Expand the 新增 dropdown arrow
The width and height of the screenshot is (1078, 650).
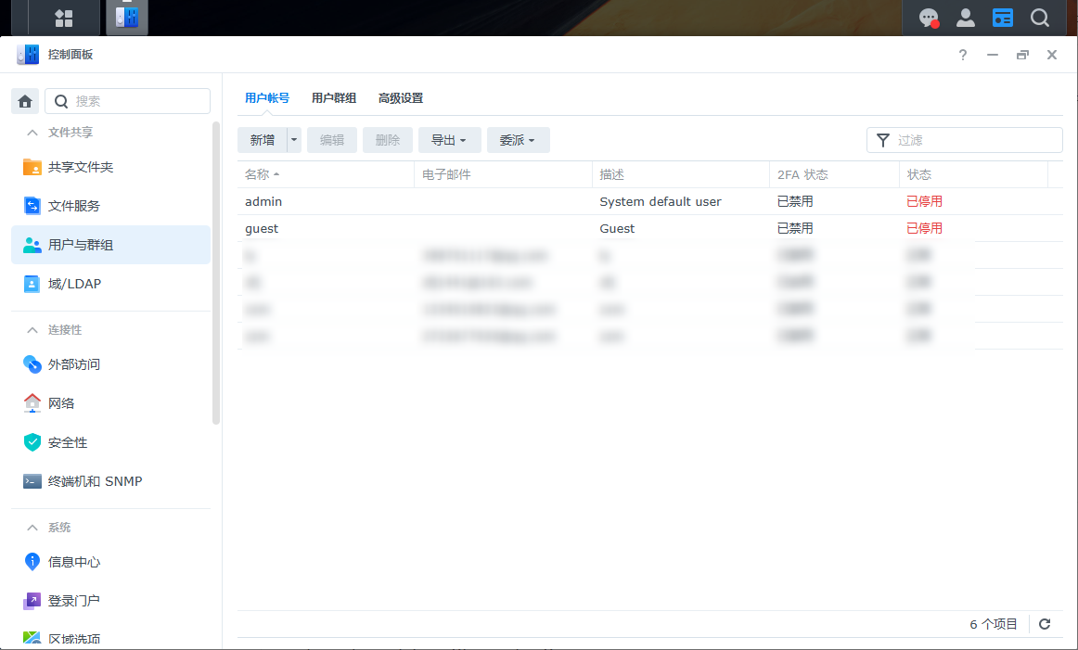pyautogui.click(x=294, y=140)
